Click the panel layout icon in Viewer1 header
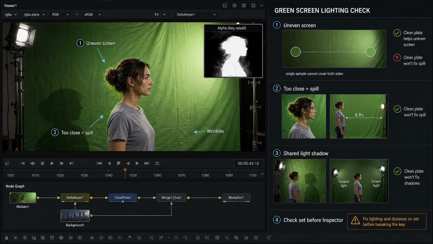 pyautogui.click(x=244, y=5)
